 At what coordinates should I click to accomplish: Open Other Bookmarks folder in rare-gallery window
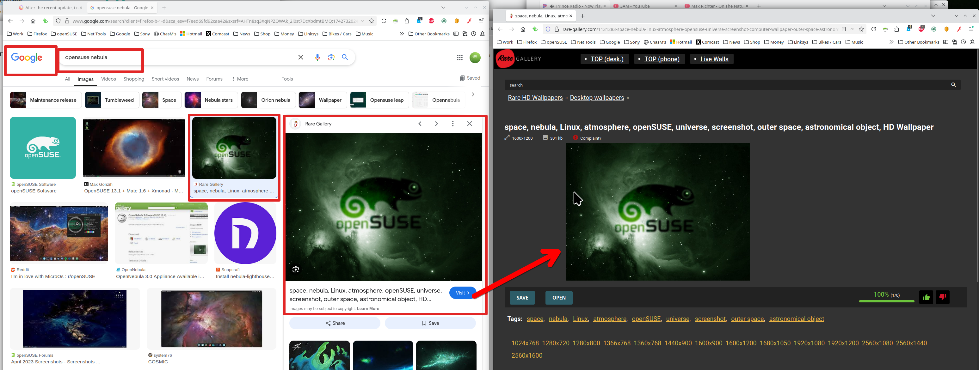(x=919, y=42)
